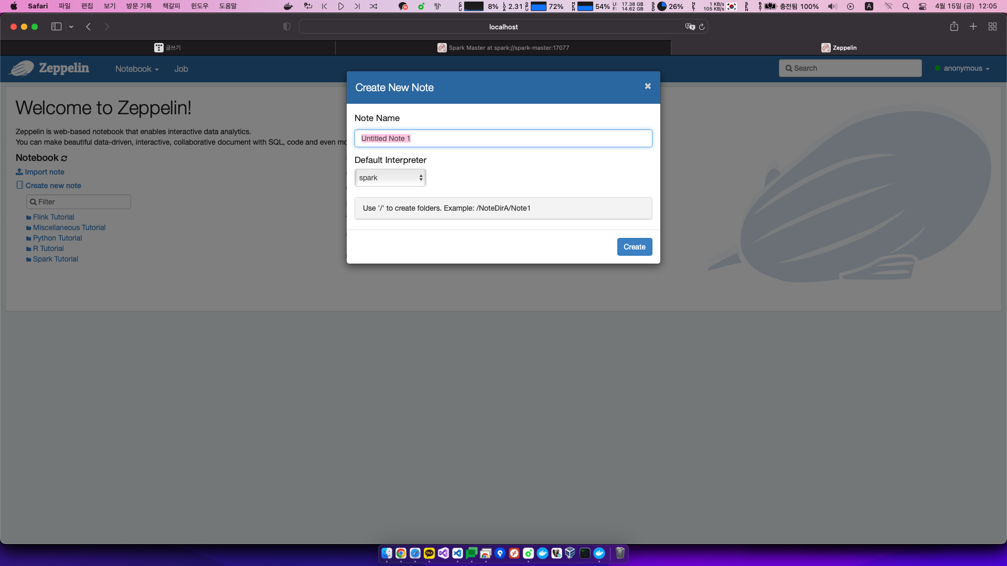Screen dimensions: 1007x566
Task: Expand the Spark Tutorial folder
Action: (52, 259)
